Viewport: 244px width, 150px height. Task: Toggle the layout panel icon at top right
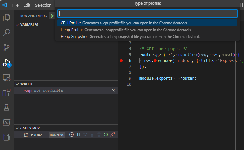[x=242, y=5]
